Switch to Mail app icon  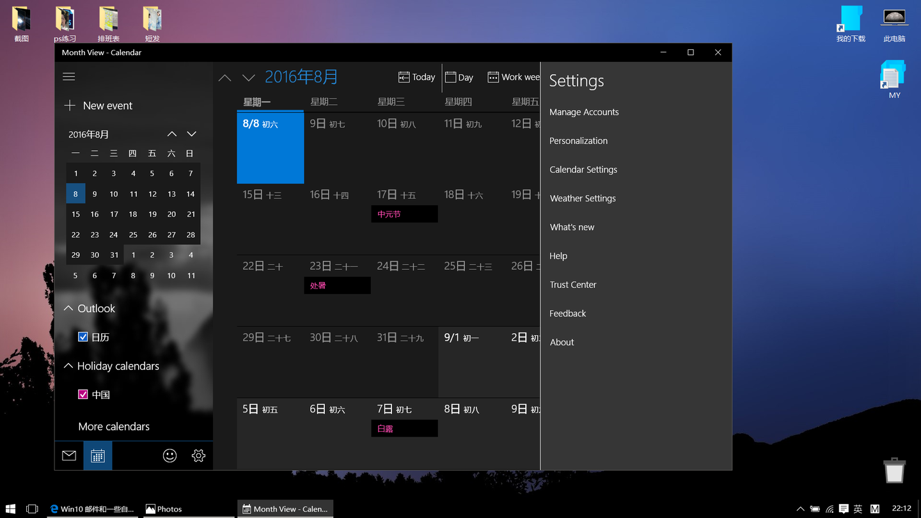click(x=69, y=455)
